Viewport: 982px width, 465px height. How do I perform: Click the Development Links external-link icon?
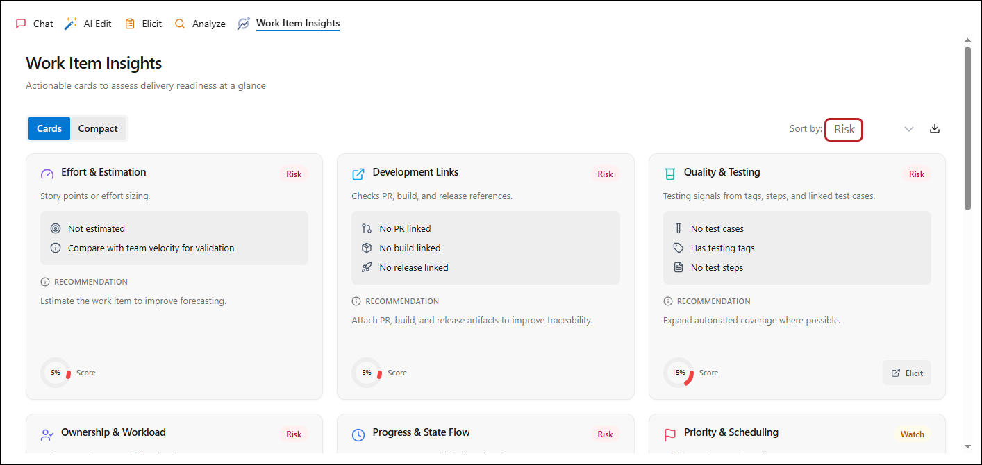(x=358, y=174)
